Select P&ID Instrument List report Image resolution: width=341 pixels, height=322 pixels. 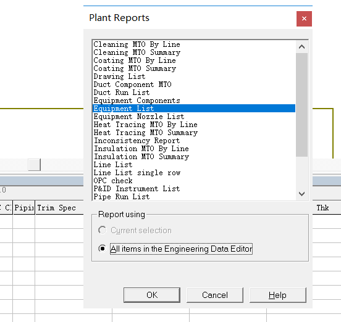coord(194,189)
